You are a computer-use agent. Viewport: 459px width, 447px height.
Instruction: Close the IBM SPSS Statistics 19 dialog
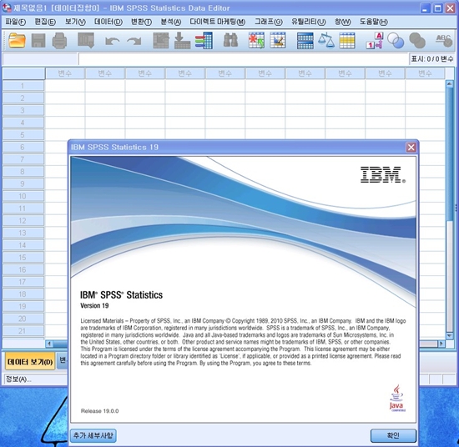[411, 147]
